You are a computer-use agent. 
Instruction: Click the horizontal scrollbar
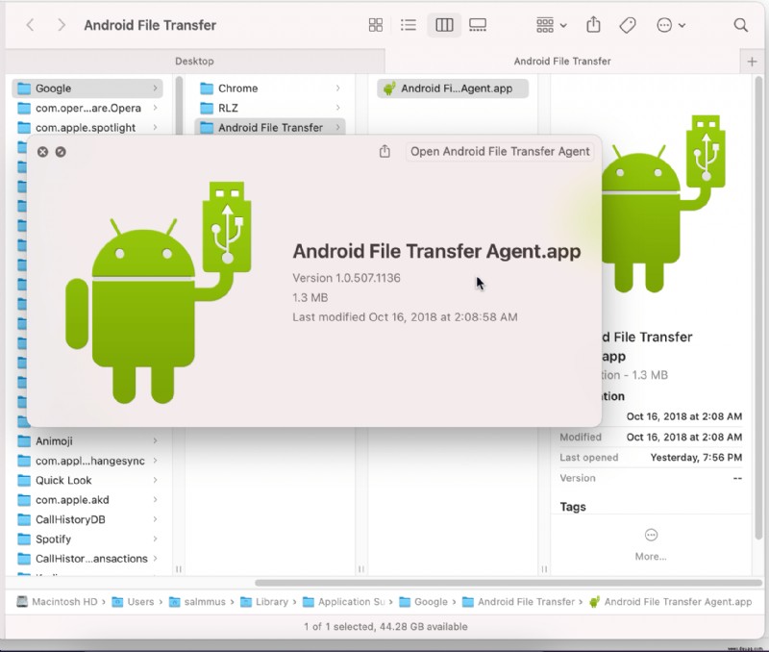[x=509, y=583]
